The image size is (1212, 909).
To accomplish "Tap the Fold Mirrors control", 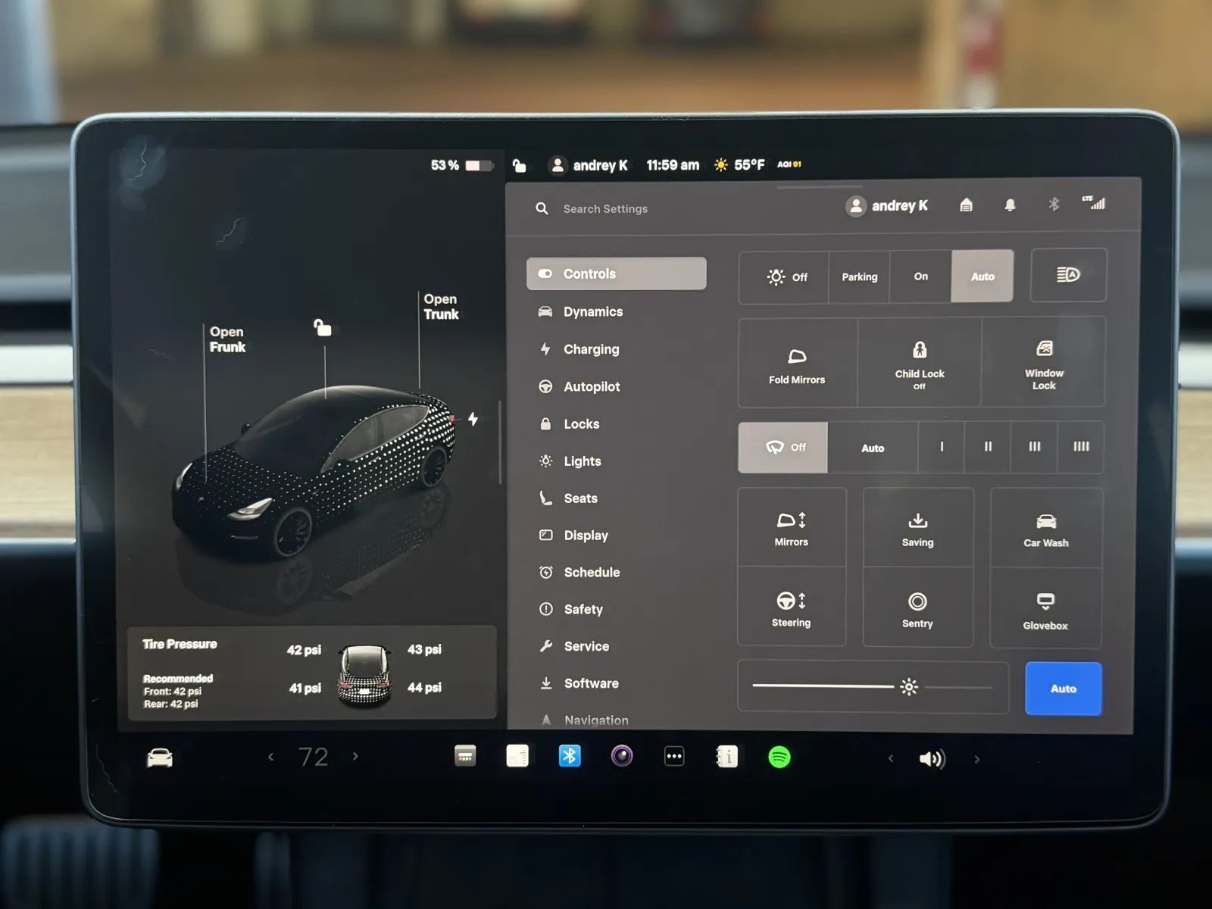I will point(797,364).
